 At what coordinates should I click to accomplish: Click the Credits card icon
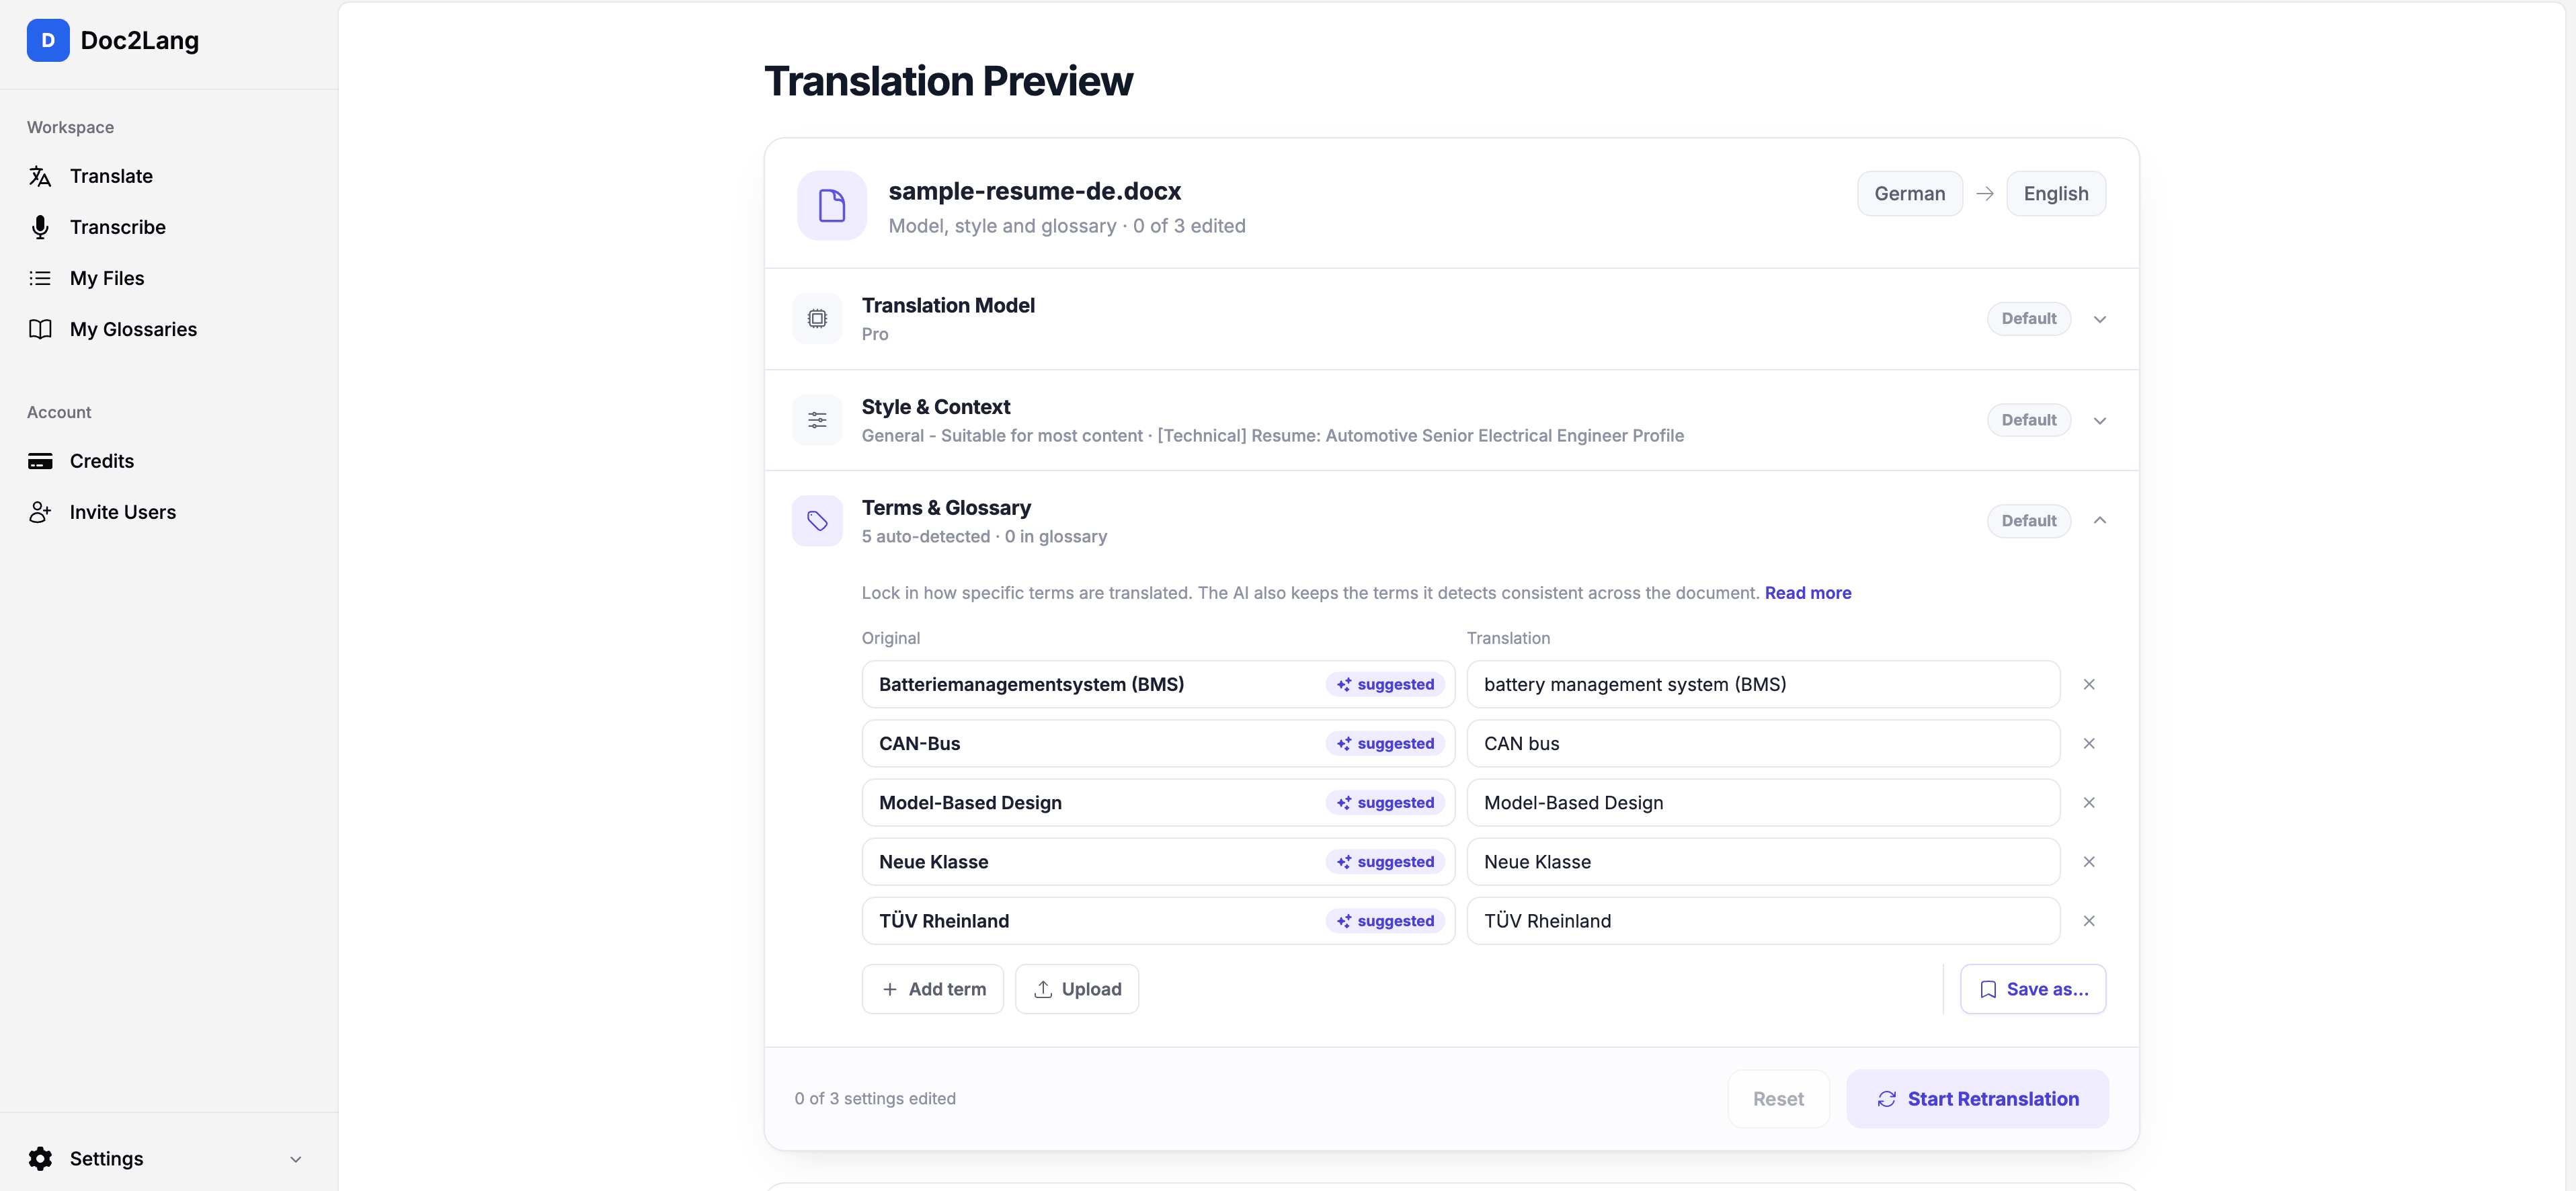pos(40,461)
